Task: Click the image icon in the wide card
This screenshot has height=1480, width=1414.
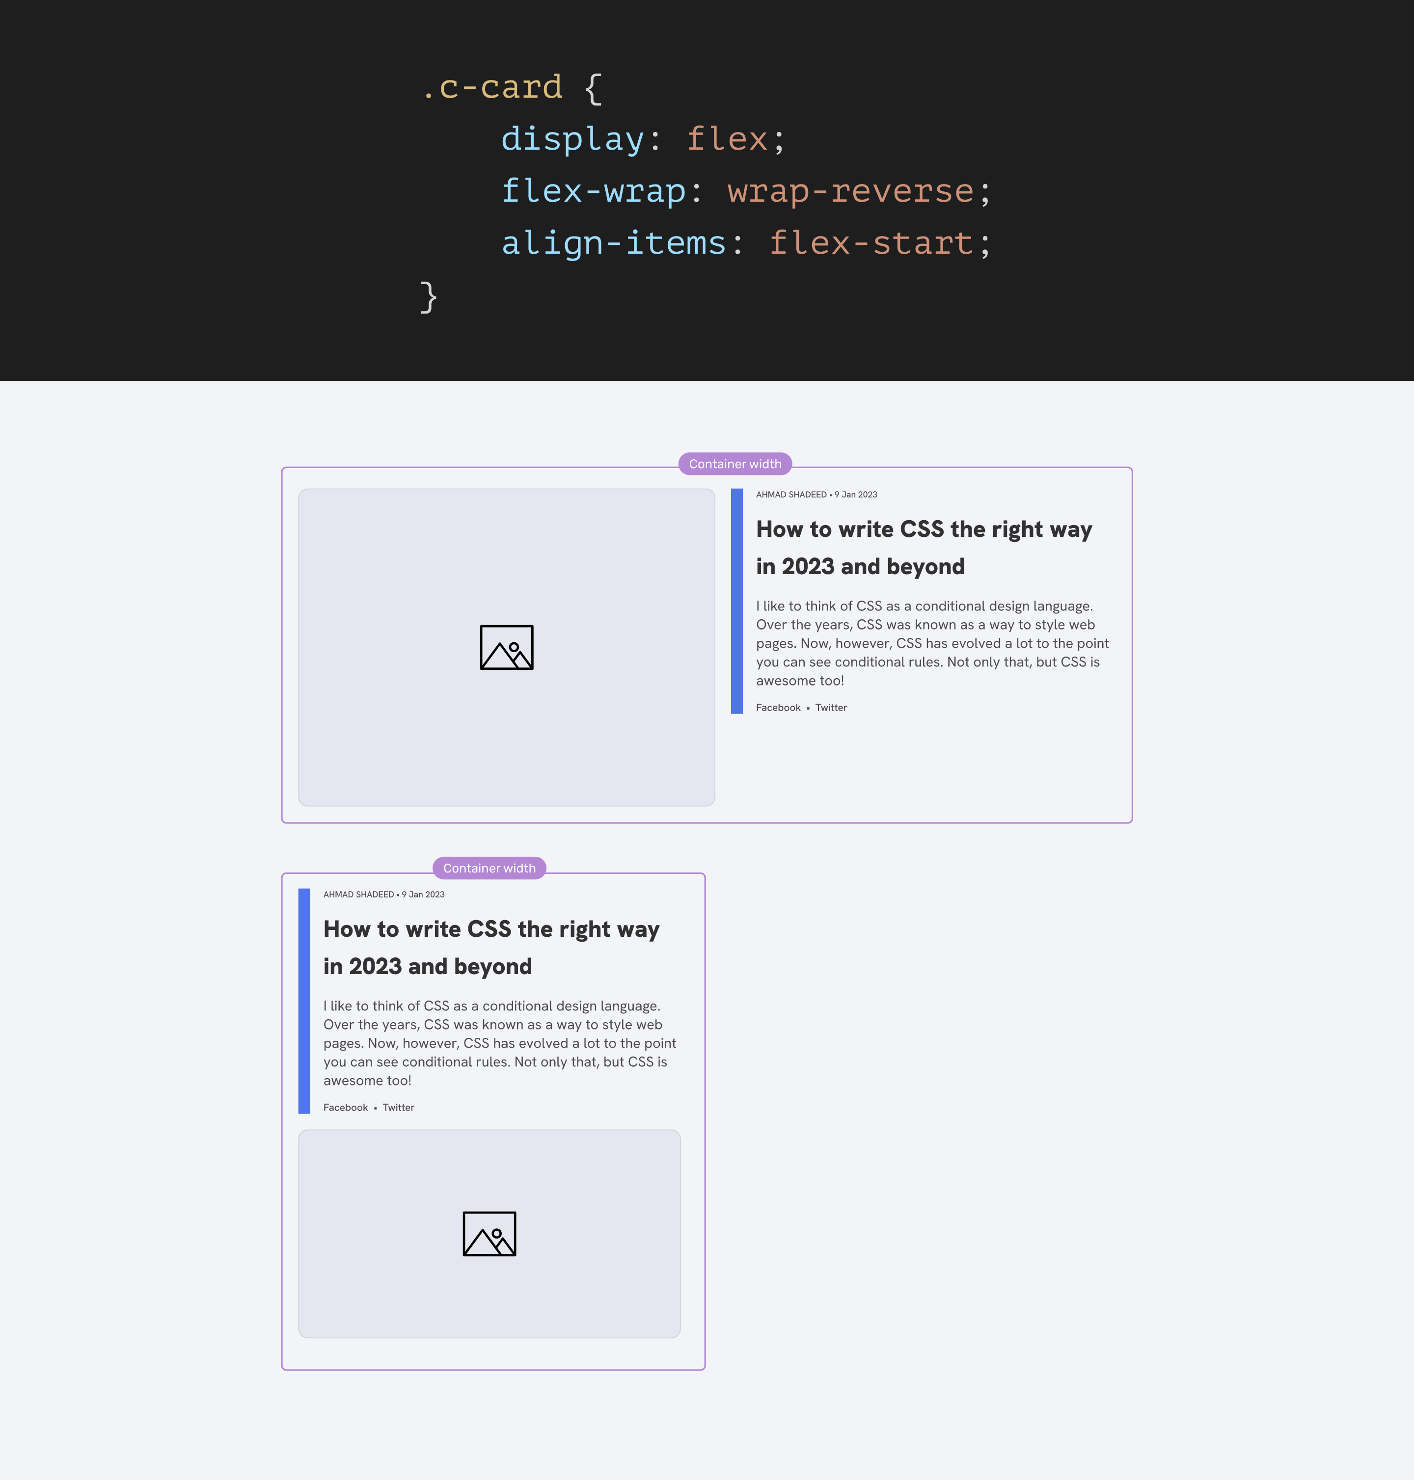Action: tap(507, 647)
